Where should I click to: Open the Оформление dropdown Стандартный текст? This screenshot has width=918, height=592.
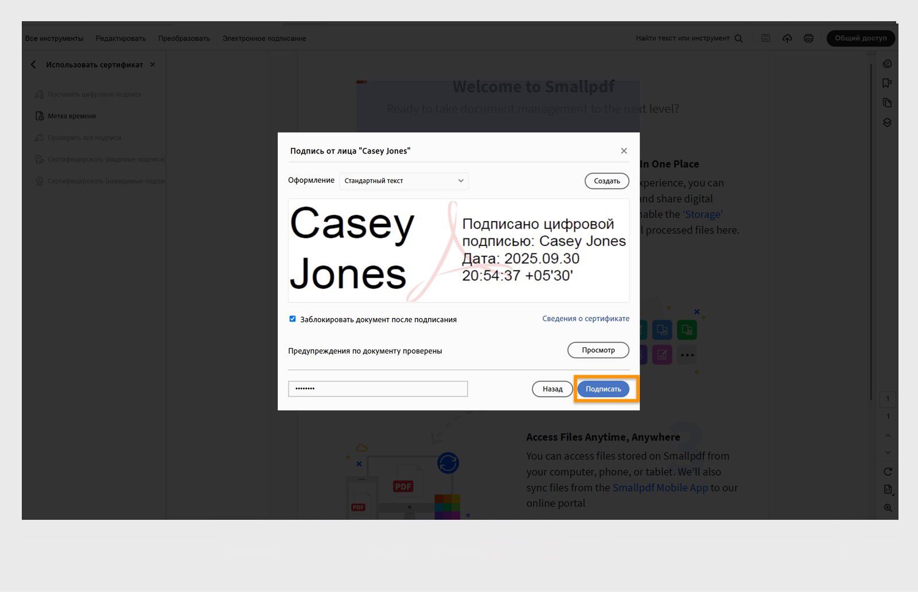point(404,181)
